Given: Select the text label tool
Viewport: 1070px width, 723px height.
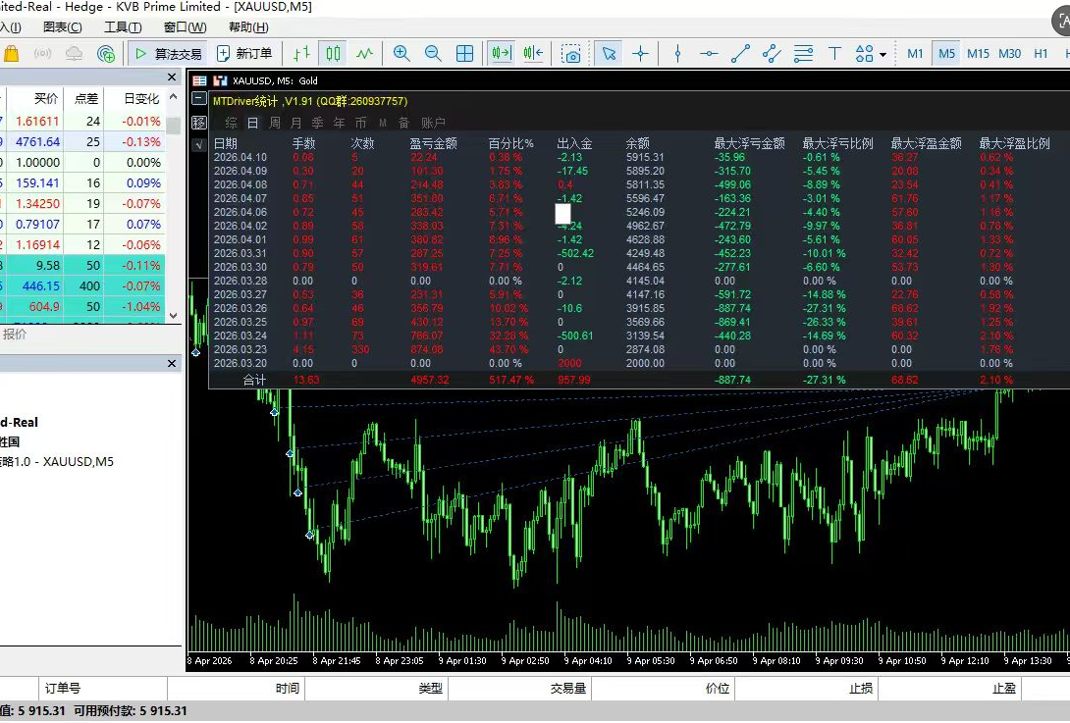Looking at the screenshot, I should [x=834, y=53].
